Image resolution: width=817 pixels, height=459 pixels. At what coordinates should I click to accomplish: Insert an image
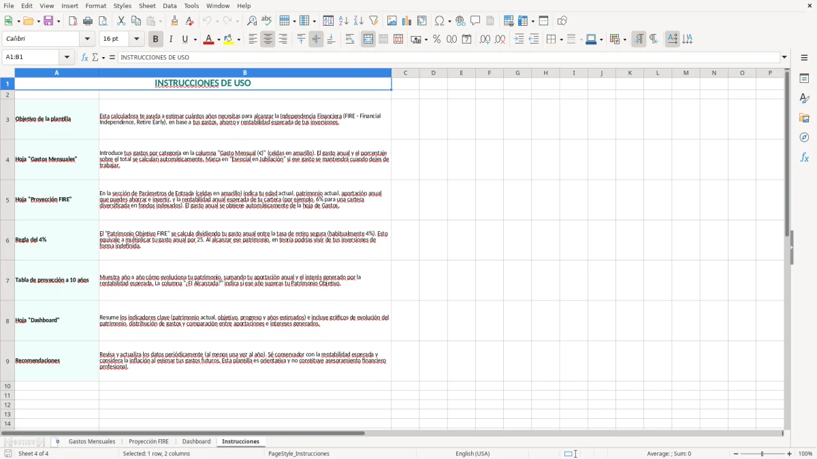tap(392, 21)
